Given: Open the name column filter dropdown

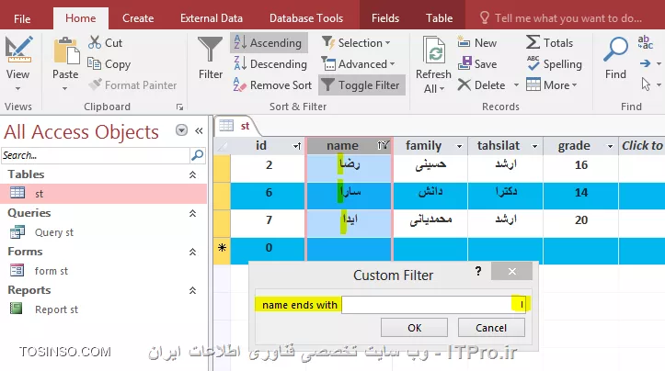Looking at the screenshot, I should [x=383, y=146].
